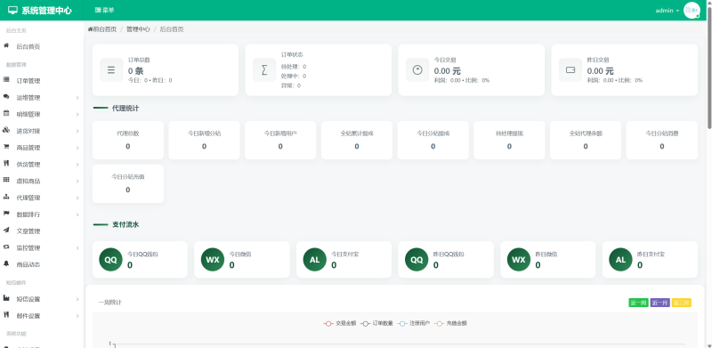Click the flag icon for 数据排行
Screen dimensions: 712x348
pos(6,214)
